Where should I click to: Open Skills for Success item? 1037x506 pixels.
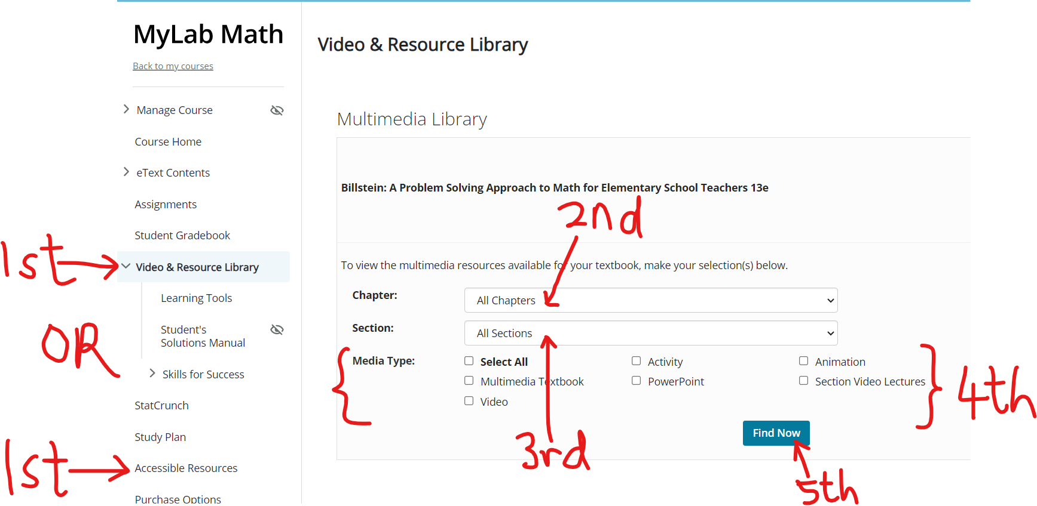tap(203, 375)
